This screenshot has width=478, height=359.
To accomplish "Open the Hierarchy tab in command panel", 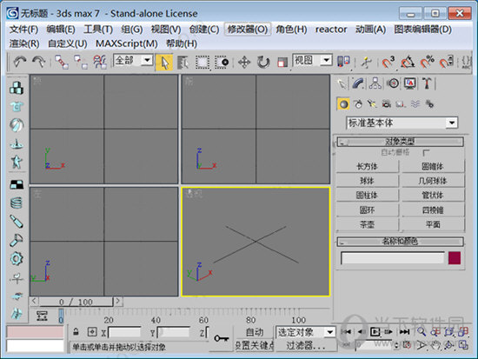I will (x=375, y=83).
